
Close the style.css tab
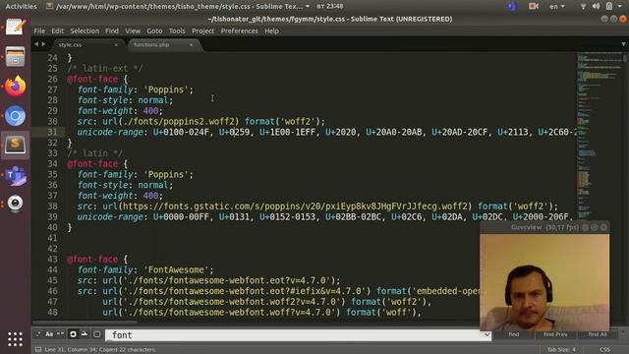click(116, 45)
